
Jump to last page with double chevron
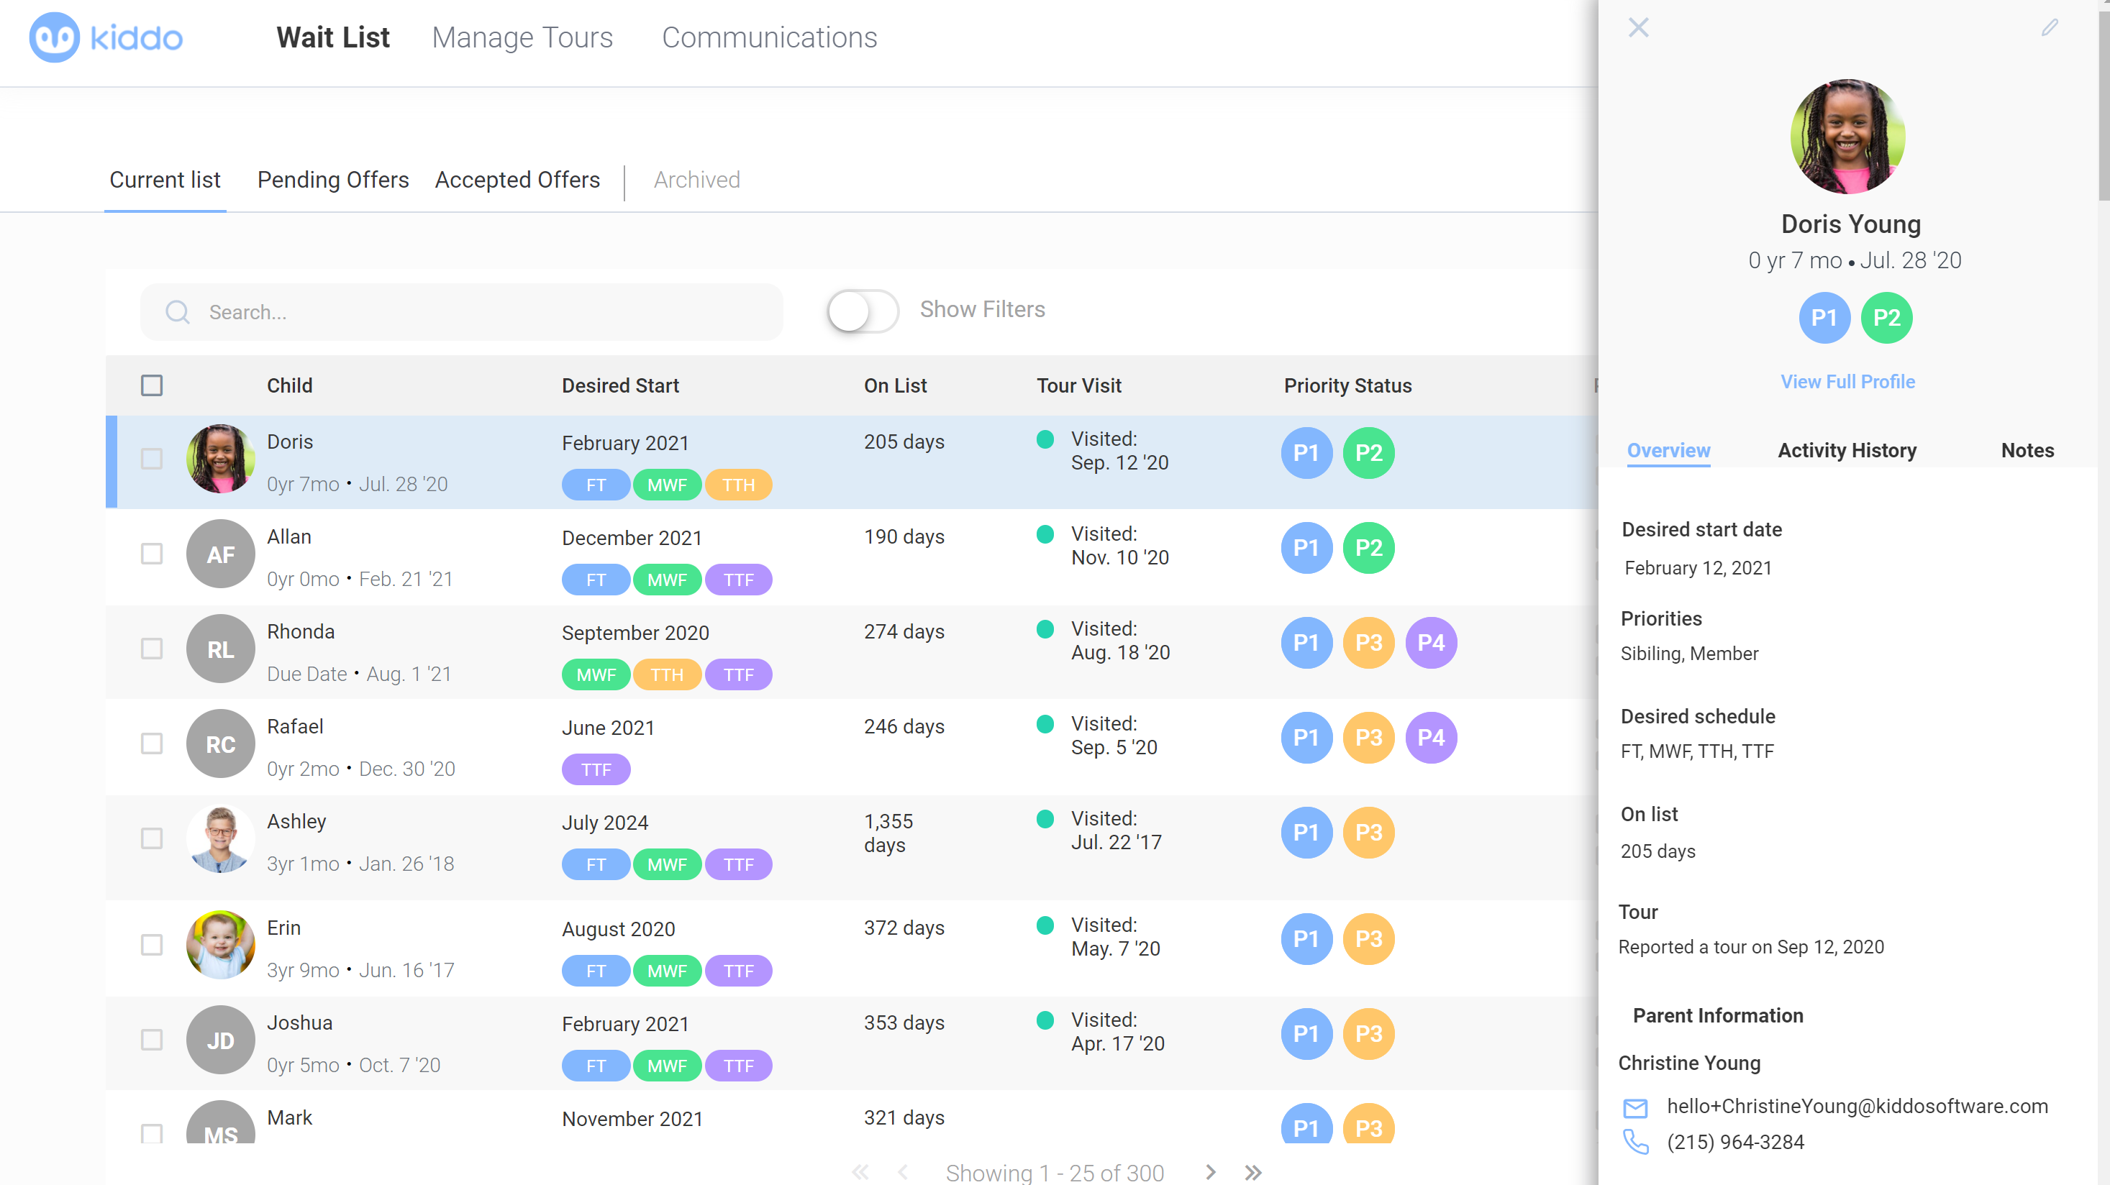click(x=1252, y=1172)
